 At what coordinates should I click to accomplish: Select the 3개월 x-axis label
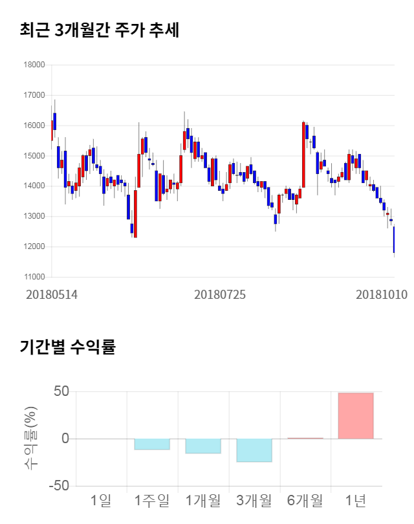point(254,500)
